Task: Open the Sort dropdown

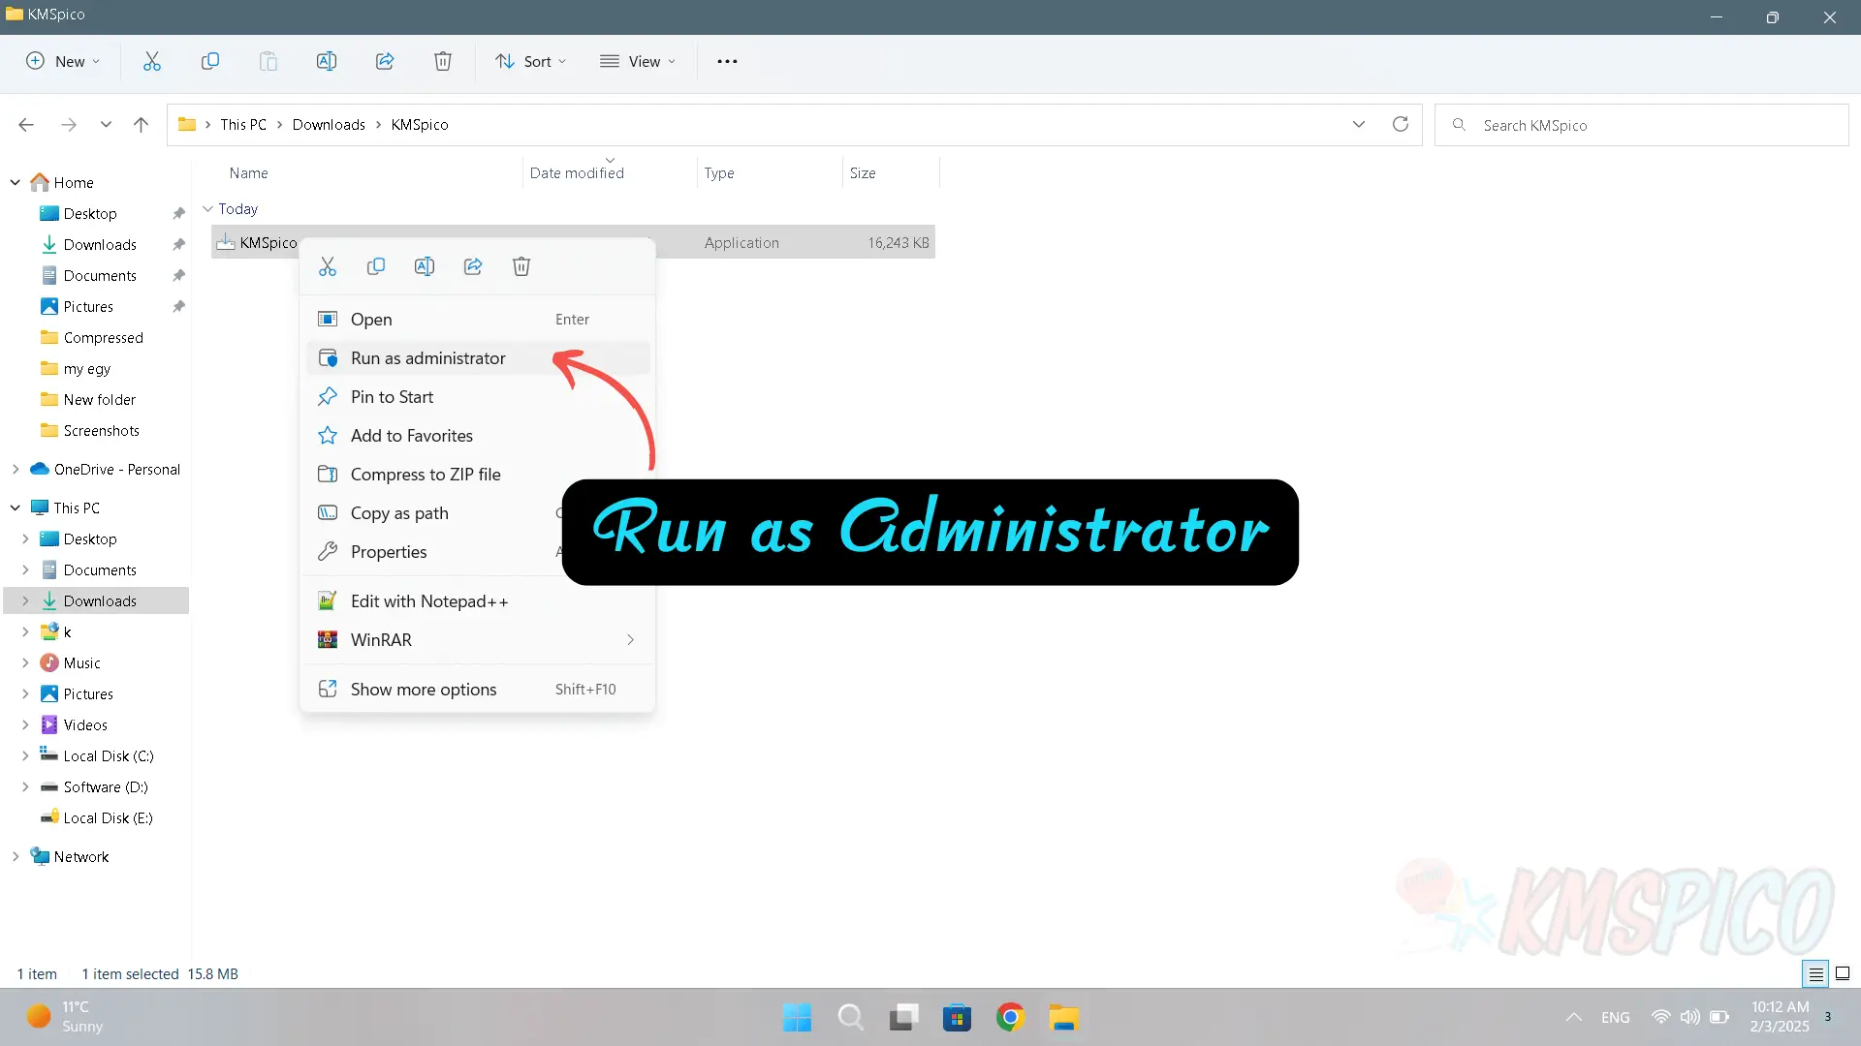Action: click(x=531, y=61)
